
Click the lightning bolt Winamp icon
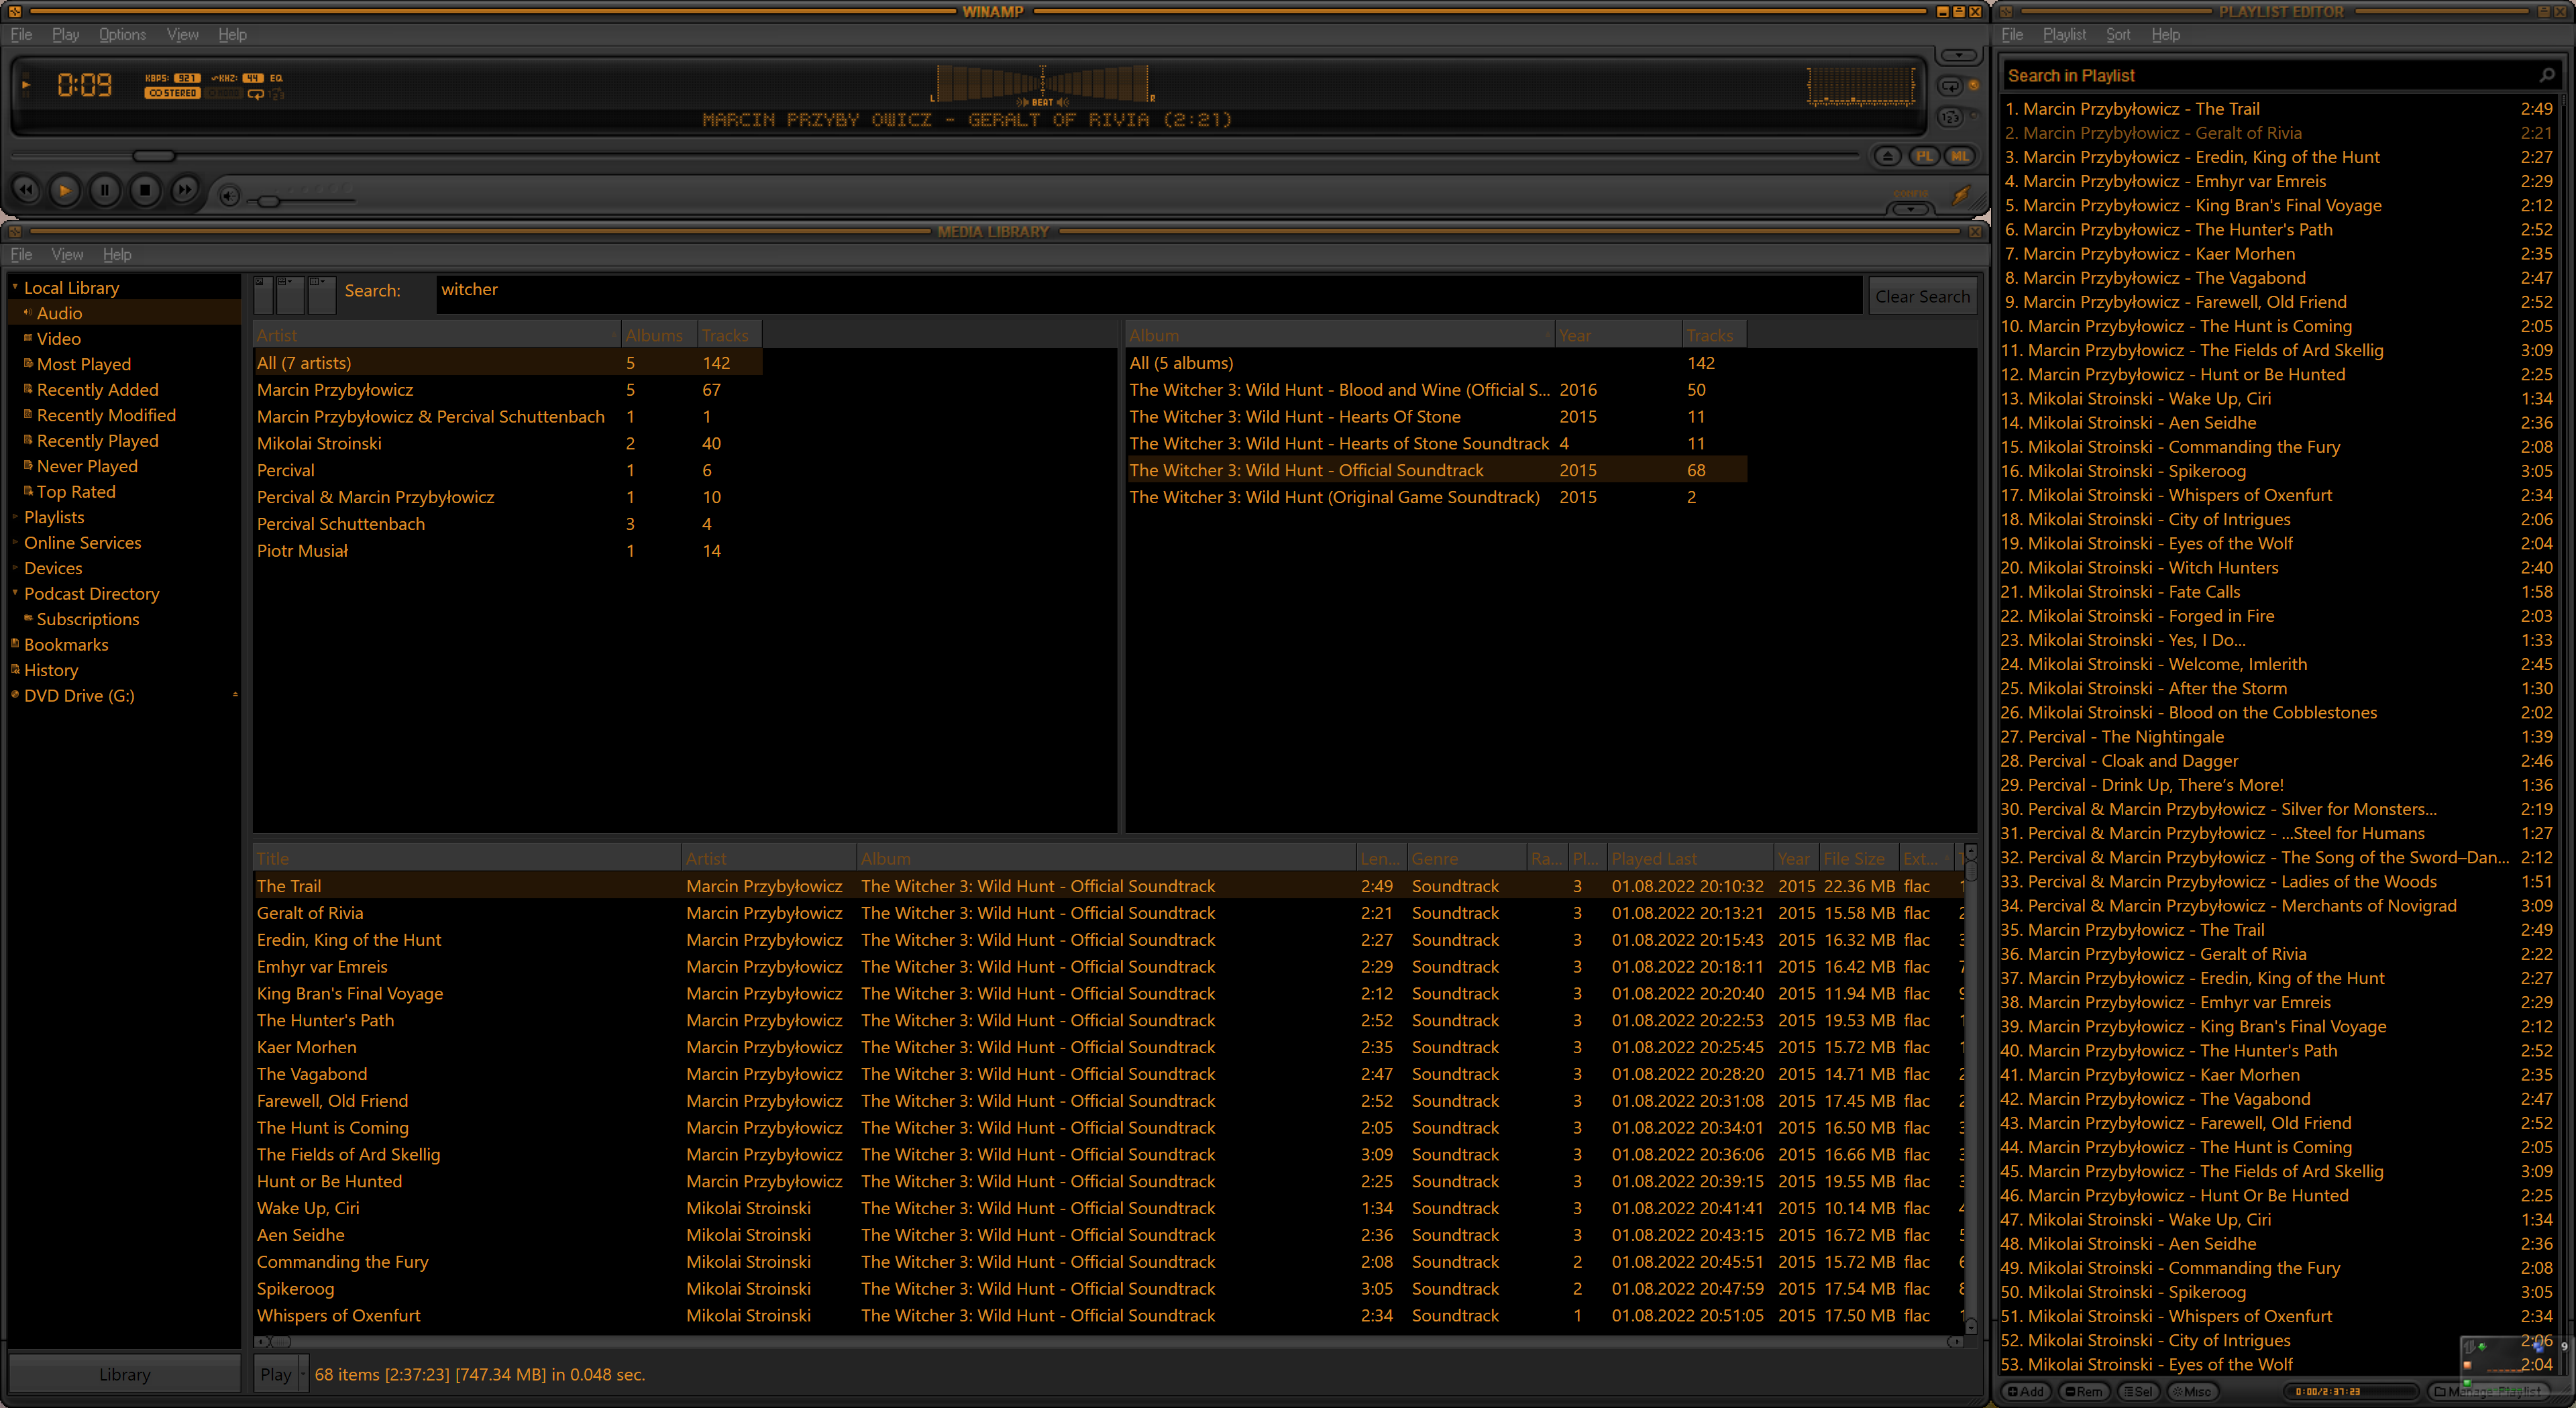(1961, 195)
